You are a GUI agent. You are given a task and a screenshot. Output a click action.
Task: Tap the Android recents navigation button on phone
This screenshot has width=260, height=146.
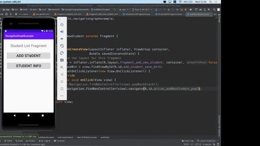point(43,115)
